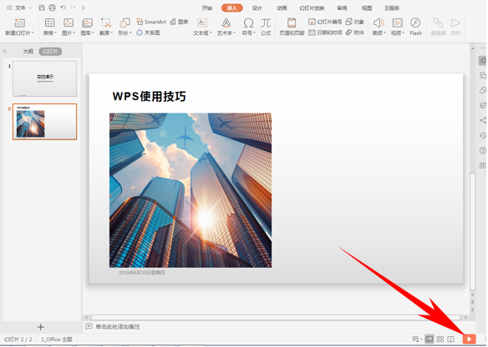488x347 pixels.
Task: Select slide 2 thumbnail
Action: click(44, 122)
